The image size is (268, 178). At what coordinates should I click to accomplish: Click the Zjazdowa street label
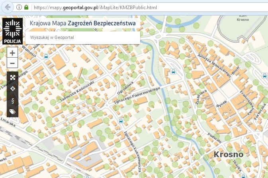(x=201, y=97)
